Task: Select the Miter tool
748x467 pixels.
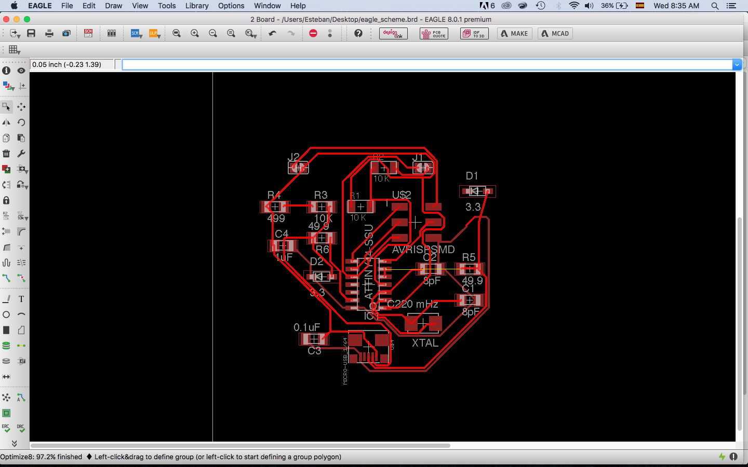Action: [x=21, y=231]
